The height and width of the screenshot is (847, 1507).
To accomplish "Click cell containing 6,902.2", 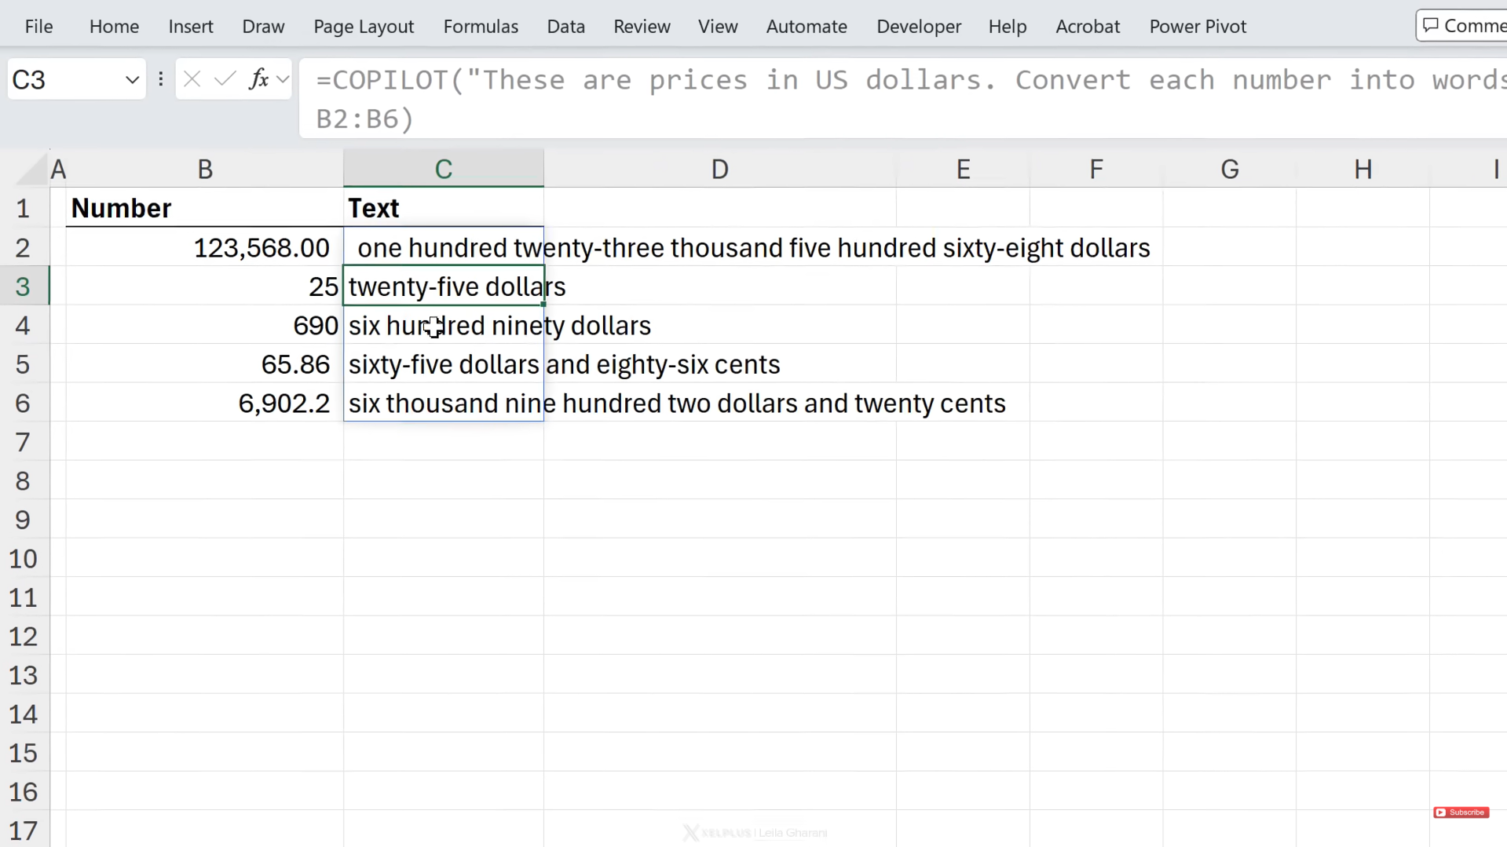I will (205, 403).
